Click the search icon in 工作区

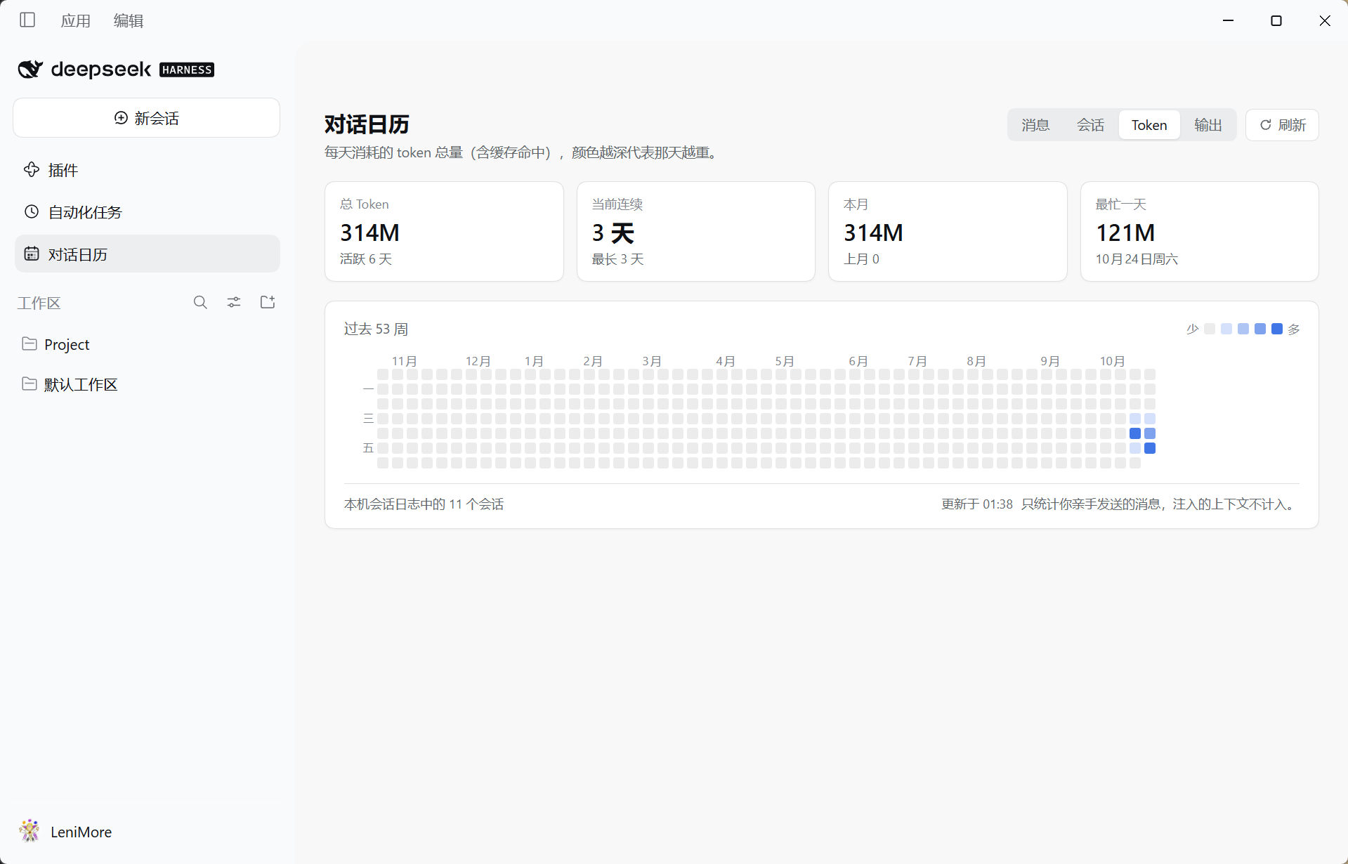[200, 302]
